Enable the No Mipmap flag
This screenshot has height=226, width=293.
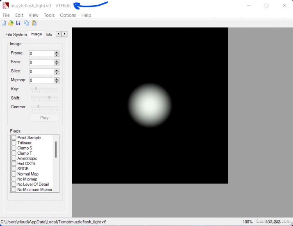tap(14, 179)
